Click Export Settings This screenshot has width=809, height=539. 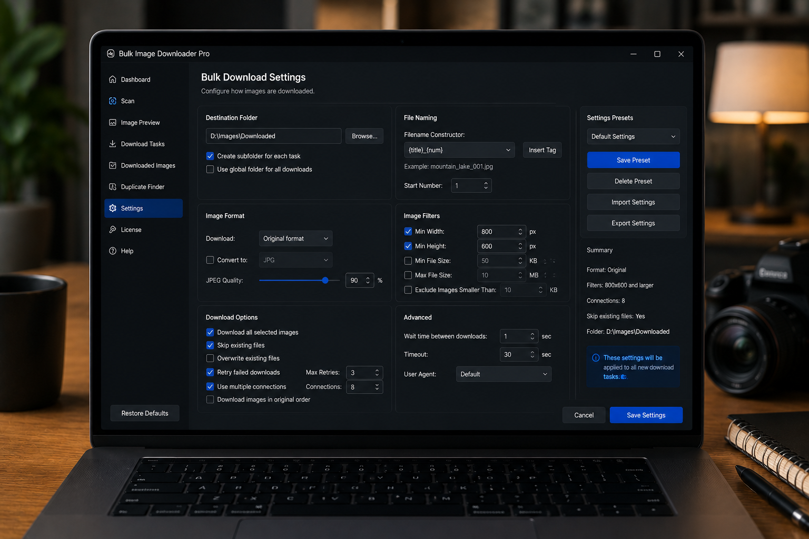point(633,223)
